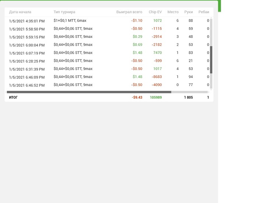
Task: Select the row dated 1/5/2021 4:35:01 PM
Action: [107, 21]
